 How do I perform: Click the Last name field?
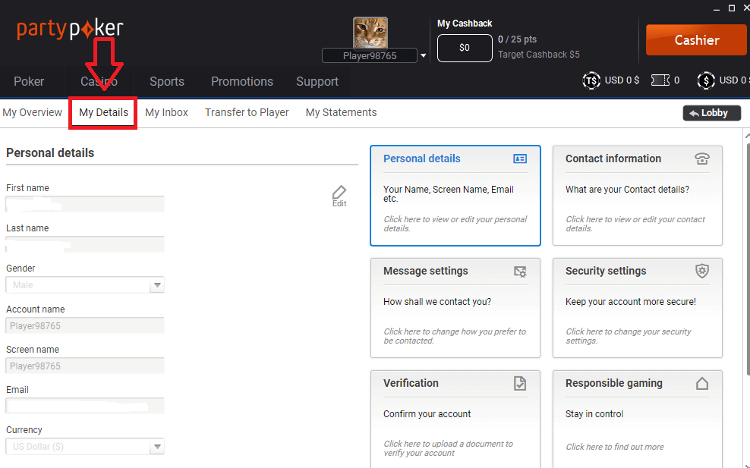coord(85,244)
